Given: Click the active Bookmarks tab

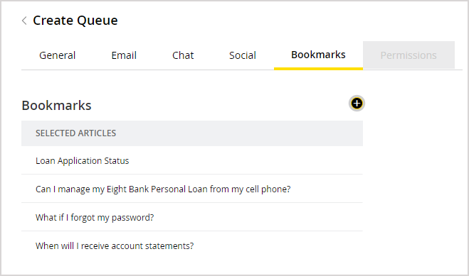Looking at the screenshot, I should coord(318,55).
